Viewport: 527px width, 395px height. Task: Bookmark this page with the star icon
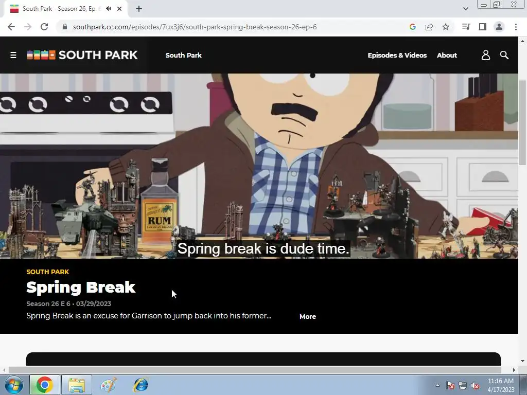pyautogui.click(x=446, y=27)
